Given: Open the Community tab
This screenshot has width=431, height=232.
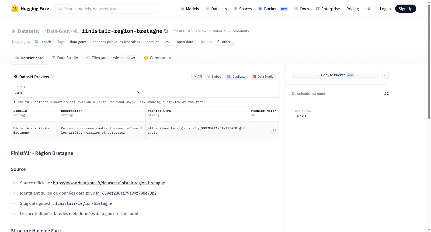Looking at the screenshot, I should point(157,58).
